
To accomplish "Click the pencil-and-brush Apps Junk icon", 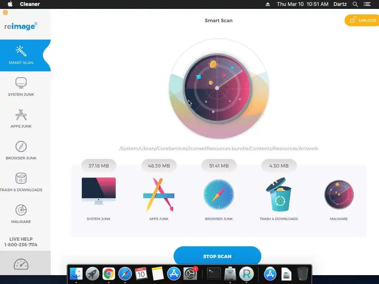I will [158, 195].
